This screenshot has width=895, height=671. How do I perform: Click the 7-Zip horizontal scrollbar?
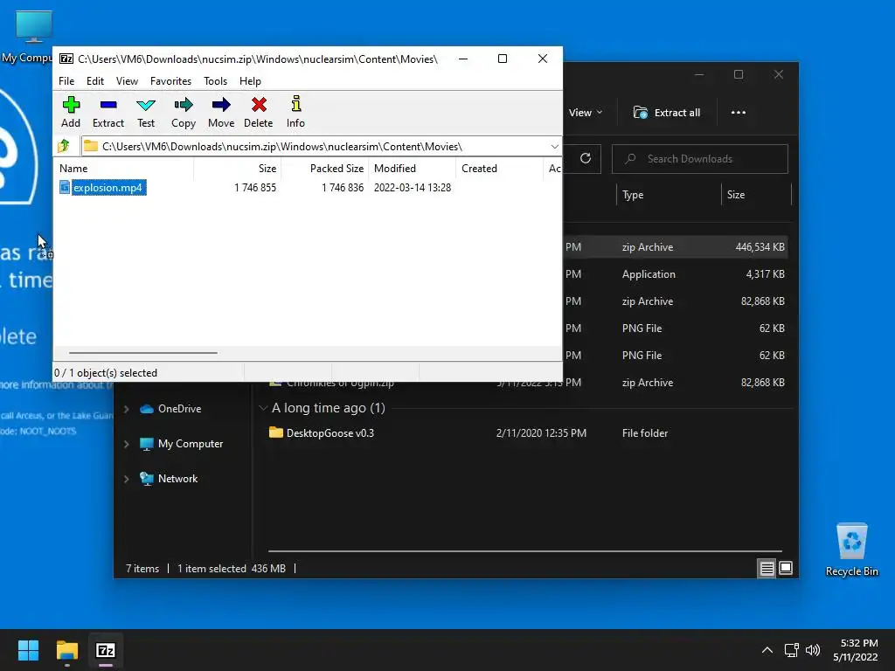click(142, 353)
